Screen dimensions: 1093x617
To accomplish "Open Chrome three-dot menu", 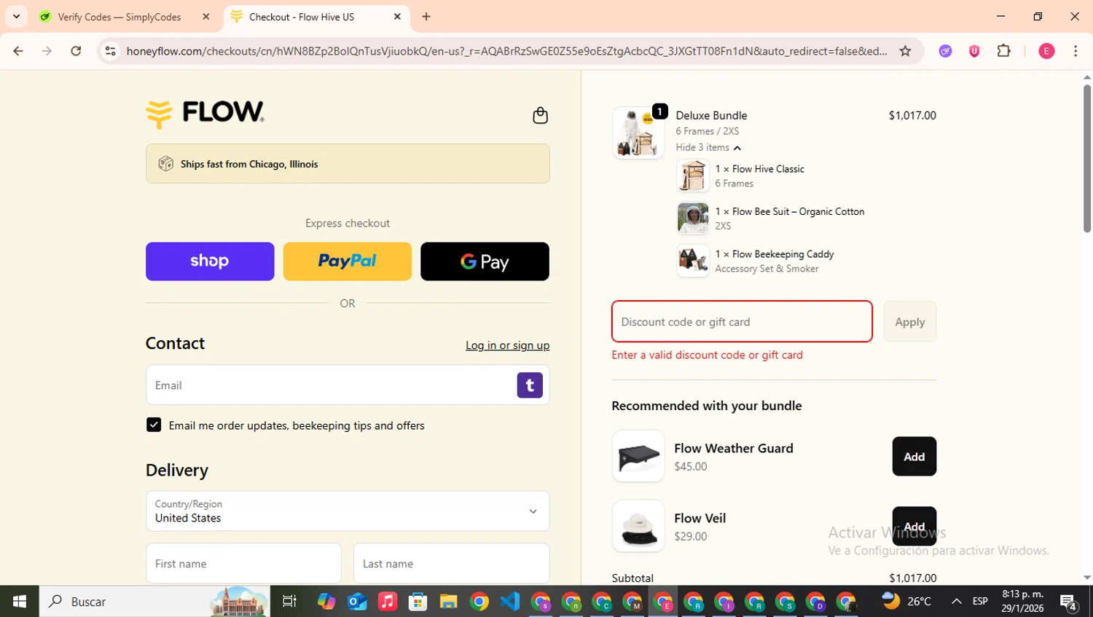I will click(x=1076, y=51).
